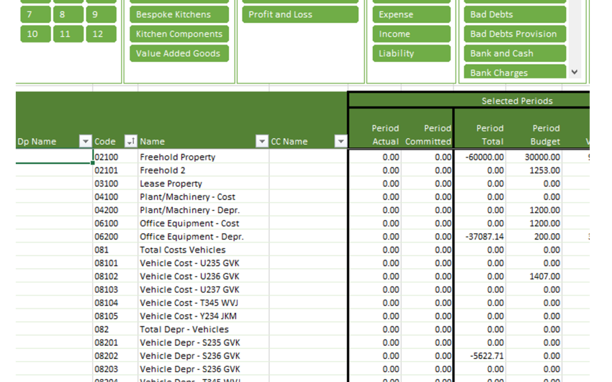Filter by Bespoke Kitchens
612x382 pixels.
pos(179,15)
